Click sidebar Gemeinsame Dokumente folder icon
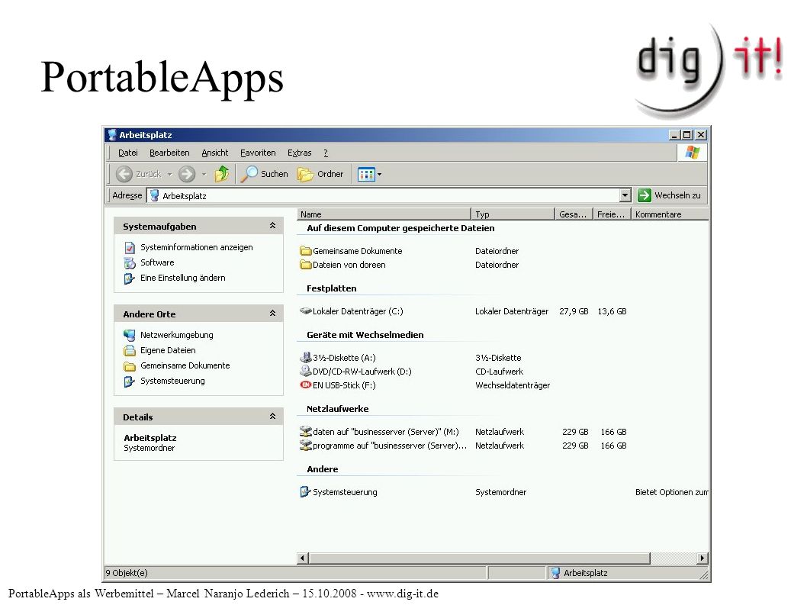 coord(129,365)
